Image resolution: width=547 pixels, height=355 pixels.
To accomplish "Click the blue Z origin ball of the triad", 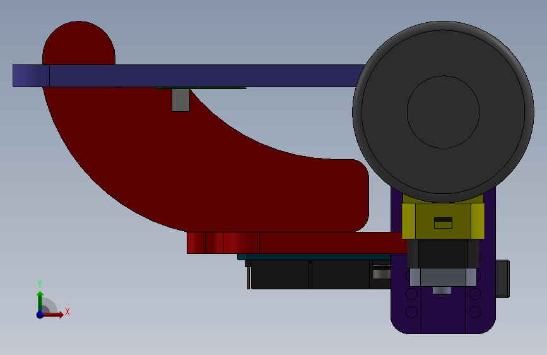I will [40, 315].
